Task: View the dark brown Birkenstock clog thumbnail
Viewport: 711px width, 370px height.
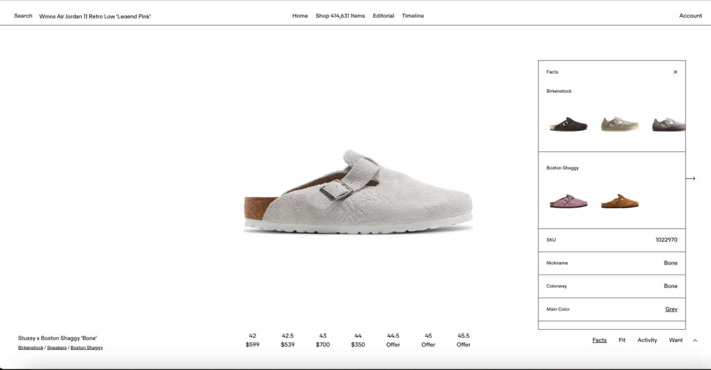Action: click(568, 124)
